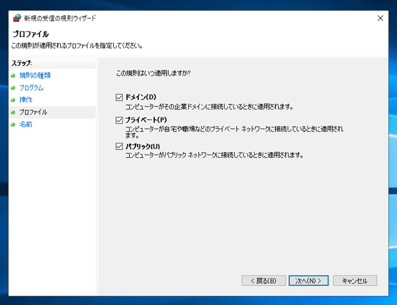Toggle the プライベート(P) checkbox
Viewport: 397px width, 305px height.
[119, 120]
